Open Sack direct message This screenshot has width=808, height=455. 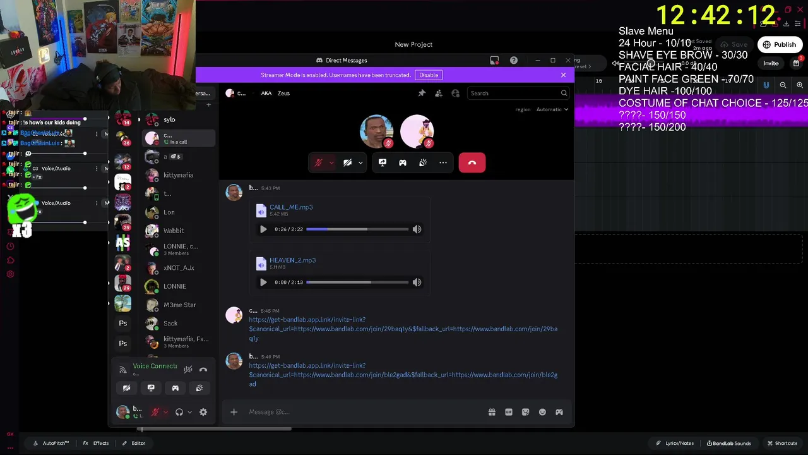coord(178,324)
